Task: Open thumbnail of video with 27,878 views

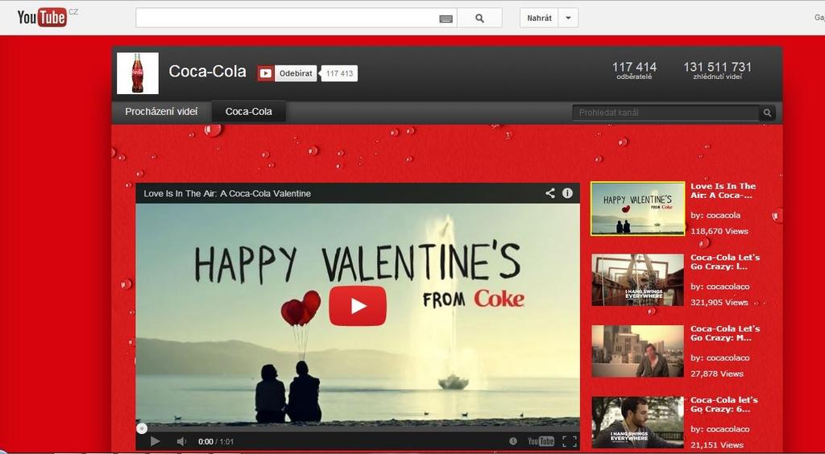Action: click(638, 351)
